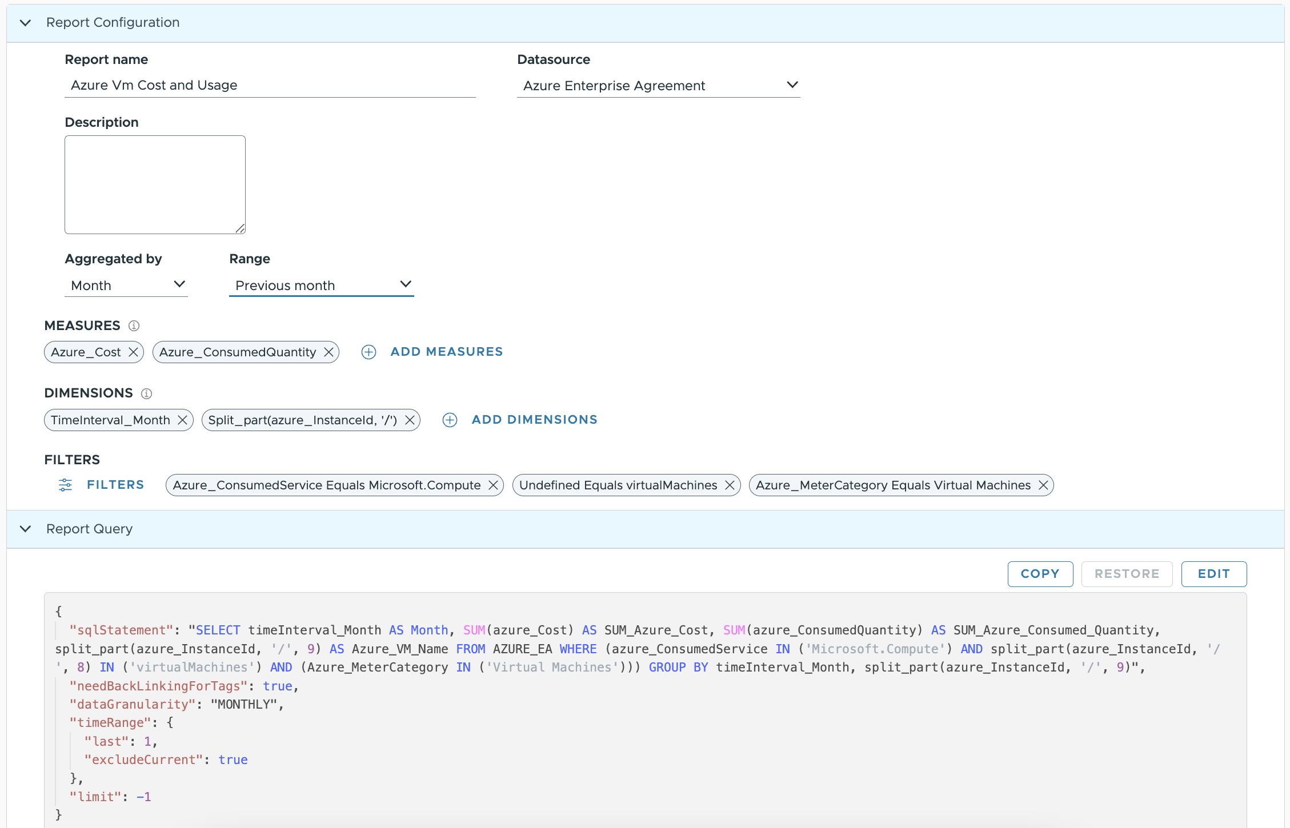
Task: Click the filters slider icon
Action: point(65,485)
